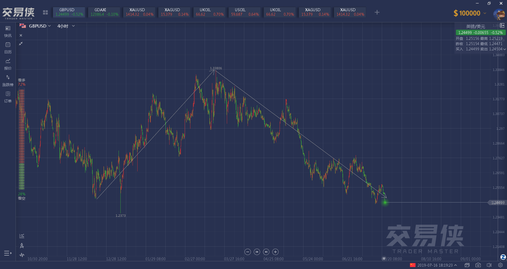Click the waveform pulse icon
Screen dimensions: 507x269
(x=22, y=255)
